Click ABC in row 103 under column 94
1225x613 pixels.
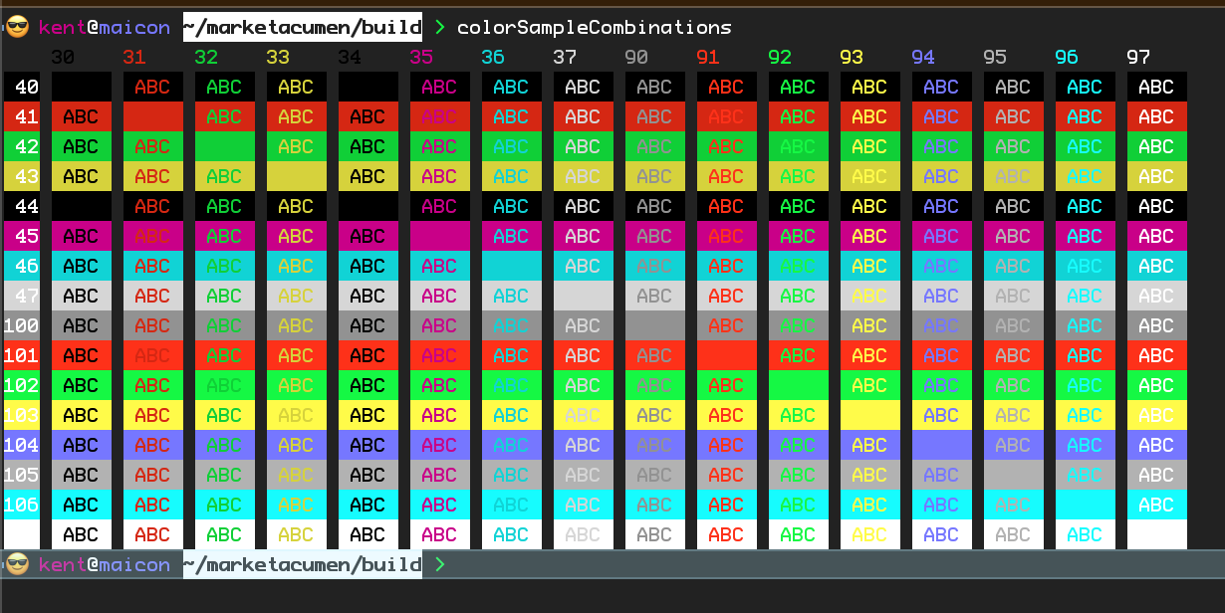click(941, 415)
